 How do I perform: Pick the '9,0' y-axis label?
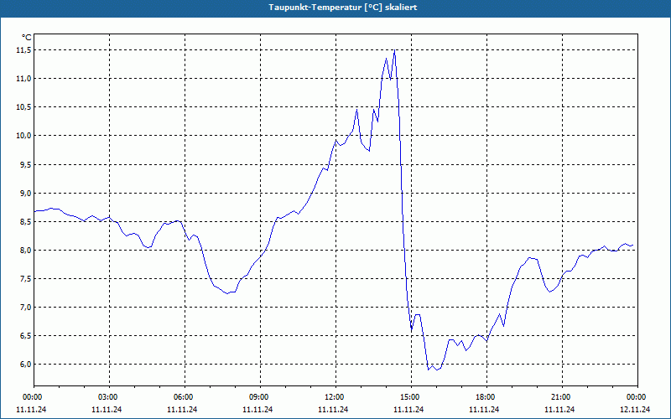click(25, 194)
